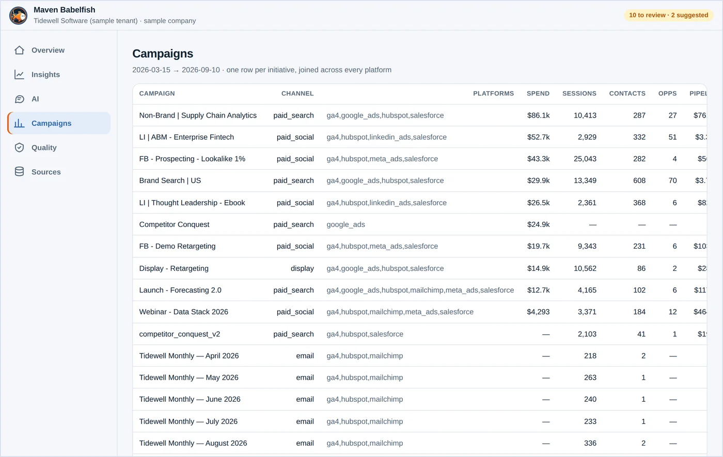Click the 25,043 sessions value

(585, 159)
